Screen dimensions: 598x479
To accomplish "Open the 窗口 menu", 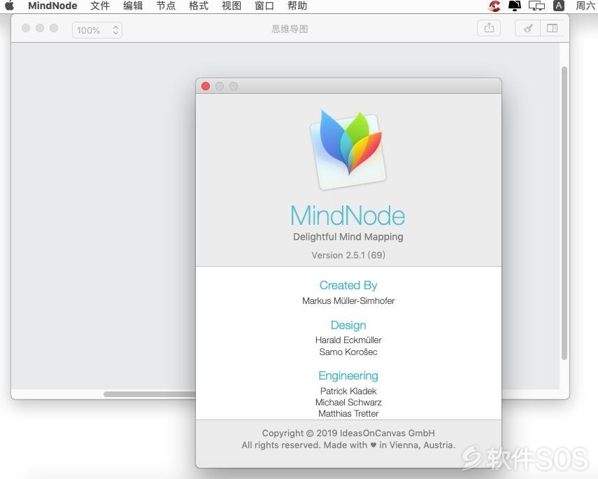I will pyautogui.click(x=264, y=6).
